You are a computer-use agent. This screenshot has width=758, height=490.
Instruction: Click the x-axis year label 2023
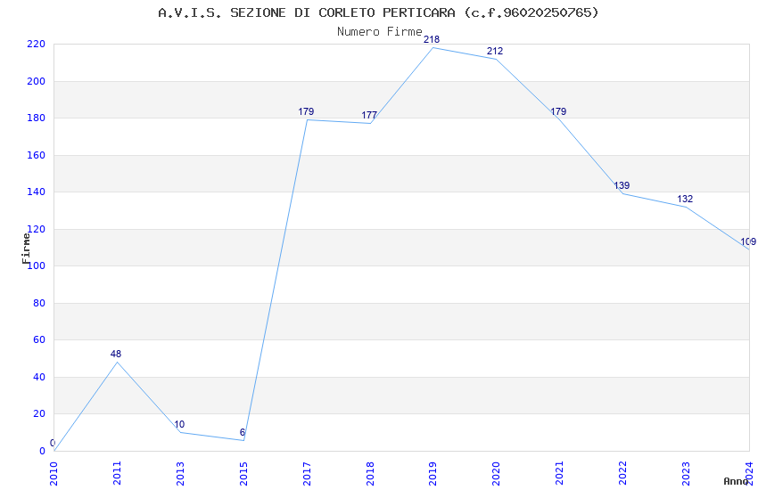click(x=687, y=474)
